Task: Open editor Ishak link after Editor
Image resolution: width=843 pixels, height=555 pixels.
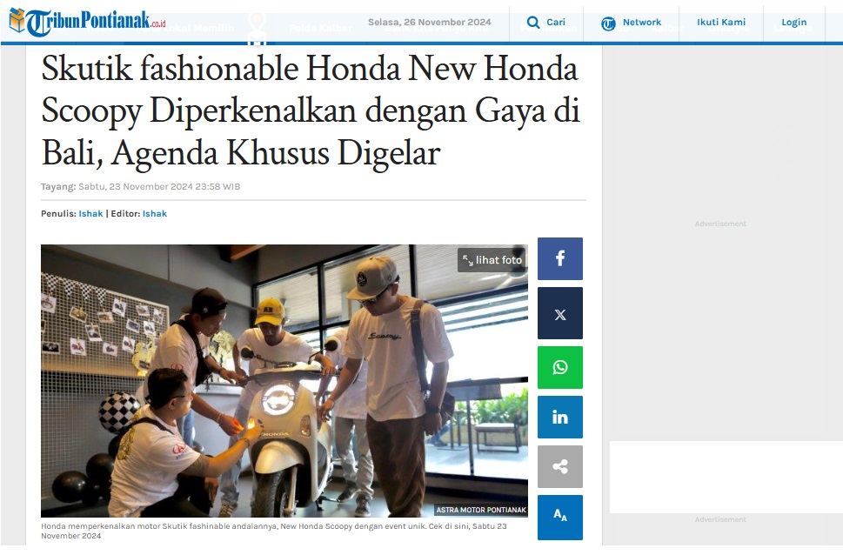Action: [x=155, y=213]
